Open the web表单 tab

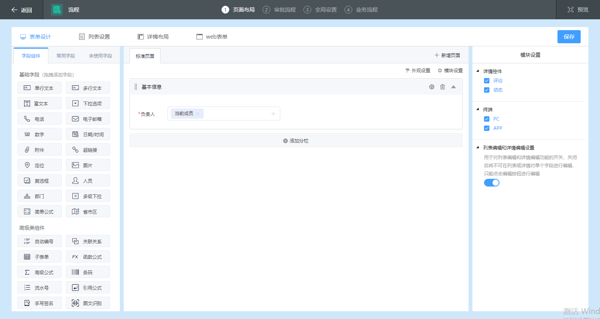(212, 37)
